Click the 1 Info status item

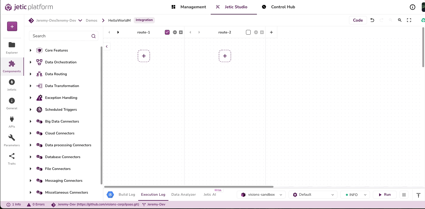tap(14, 205)
